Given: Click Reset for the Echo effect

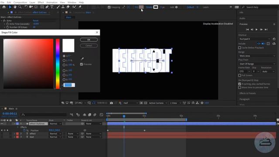Looking at the screenshot, I should (36, 20).
